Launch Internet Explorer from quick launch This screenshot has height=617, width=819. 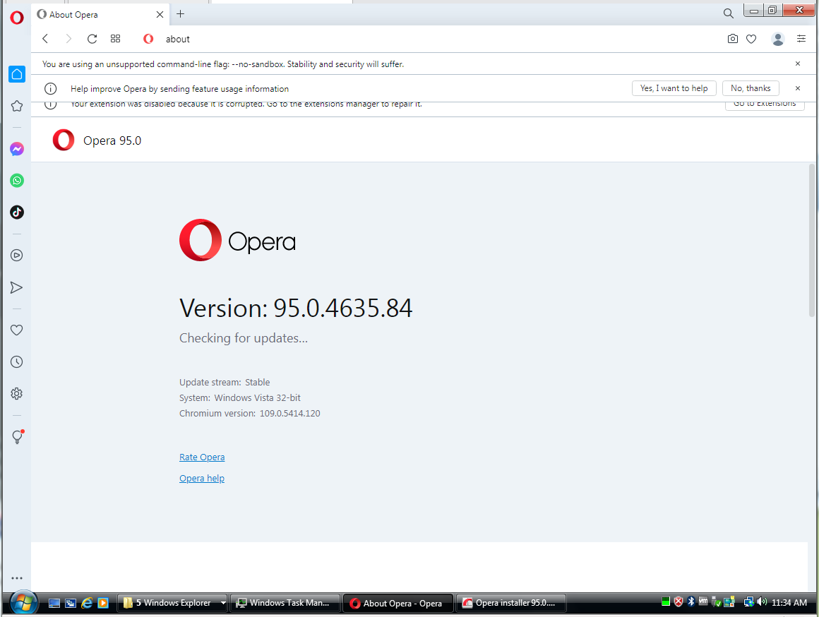tap(87, 603)
